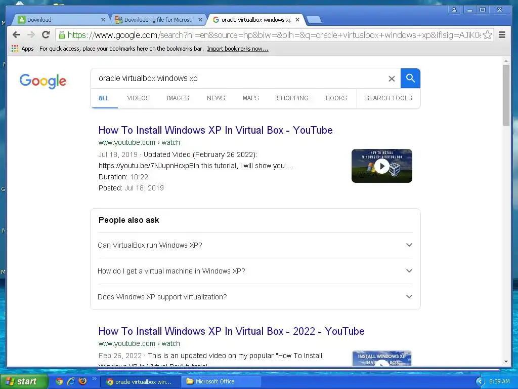Close the Download tab

(x=103, y=20)
